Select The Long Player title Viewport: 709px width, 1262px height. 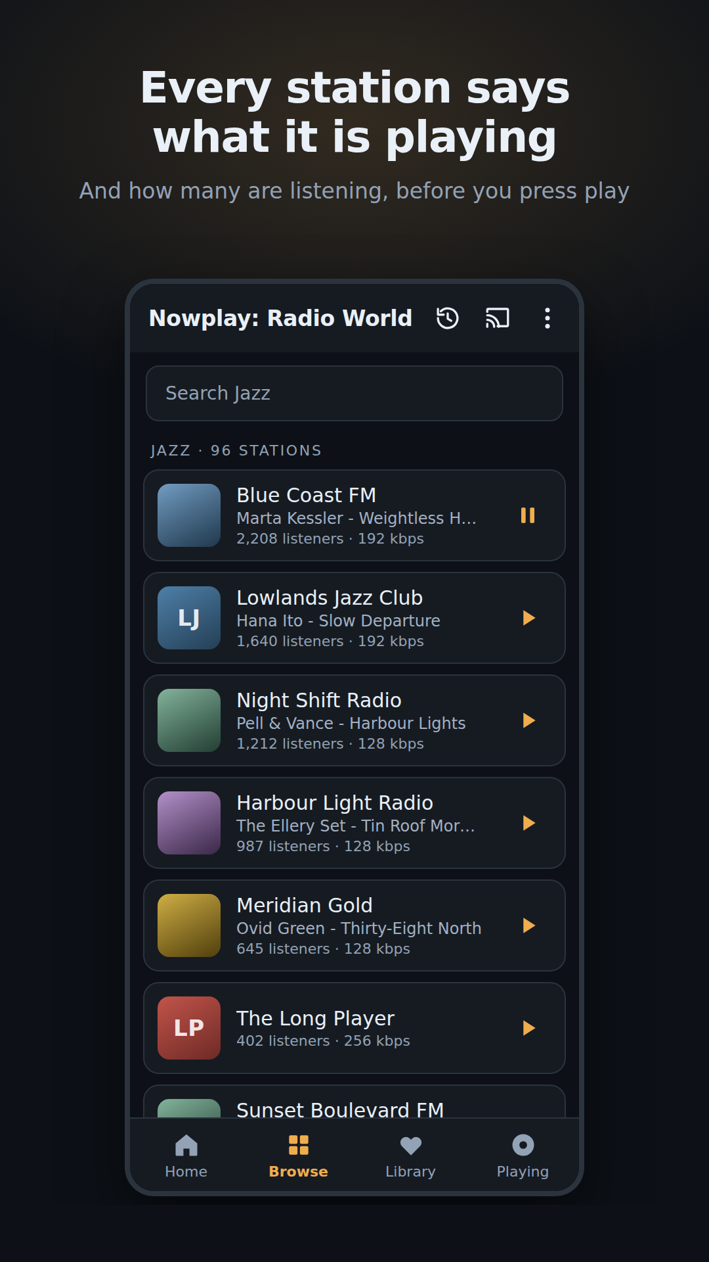[x=315, y=1018]
